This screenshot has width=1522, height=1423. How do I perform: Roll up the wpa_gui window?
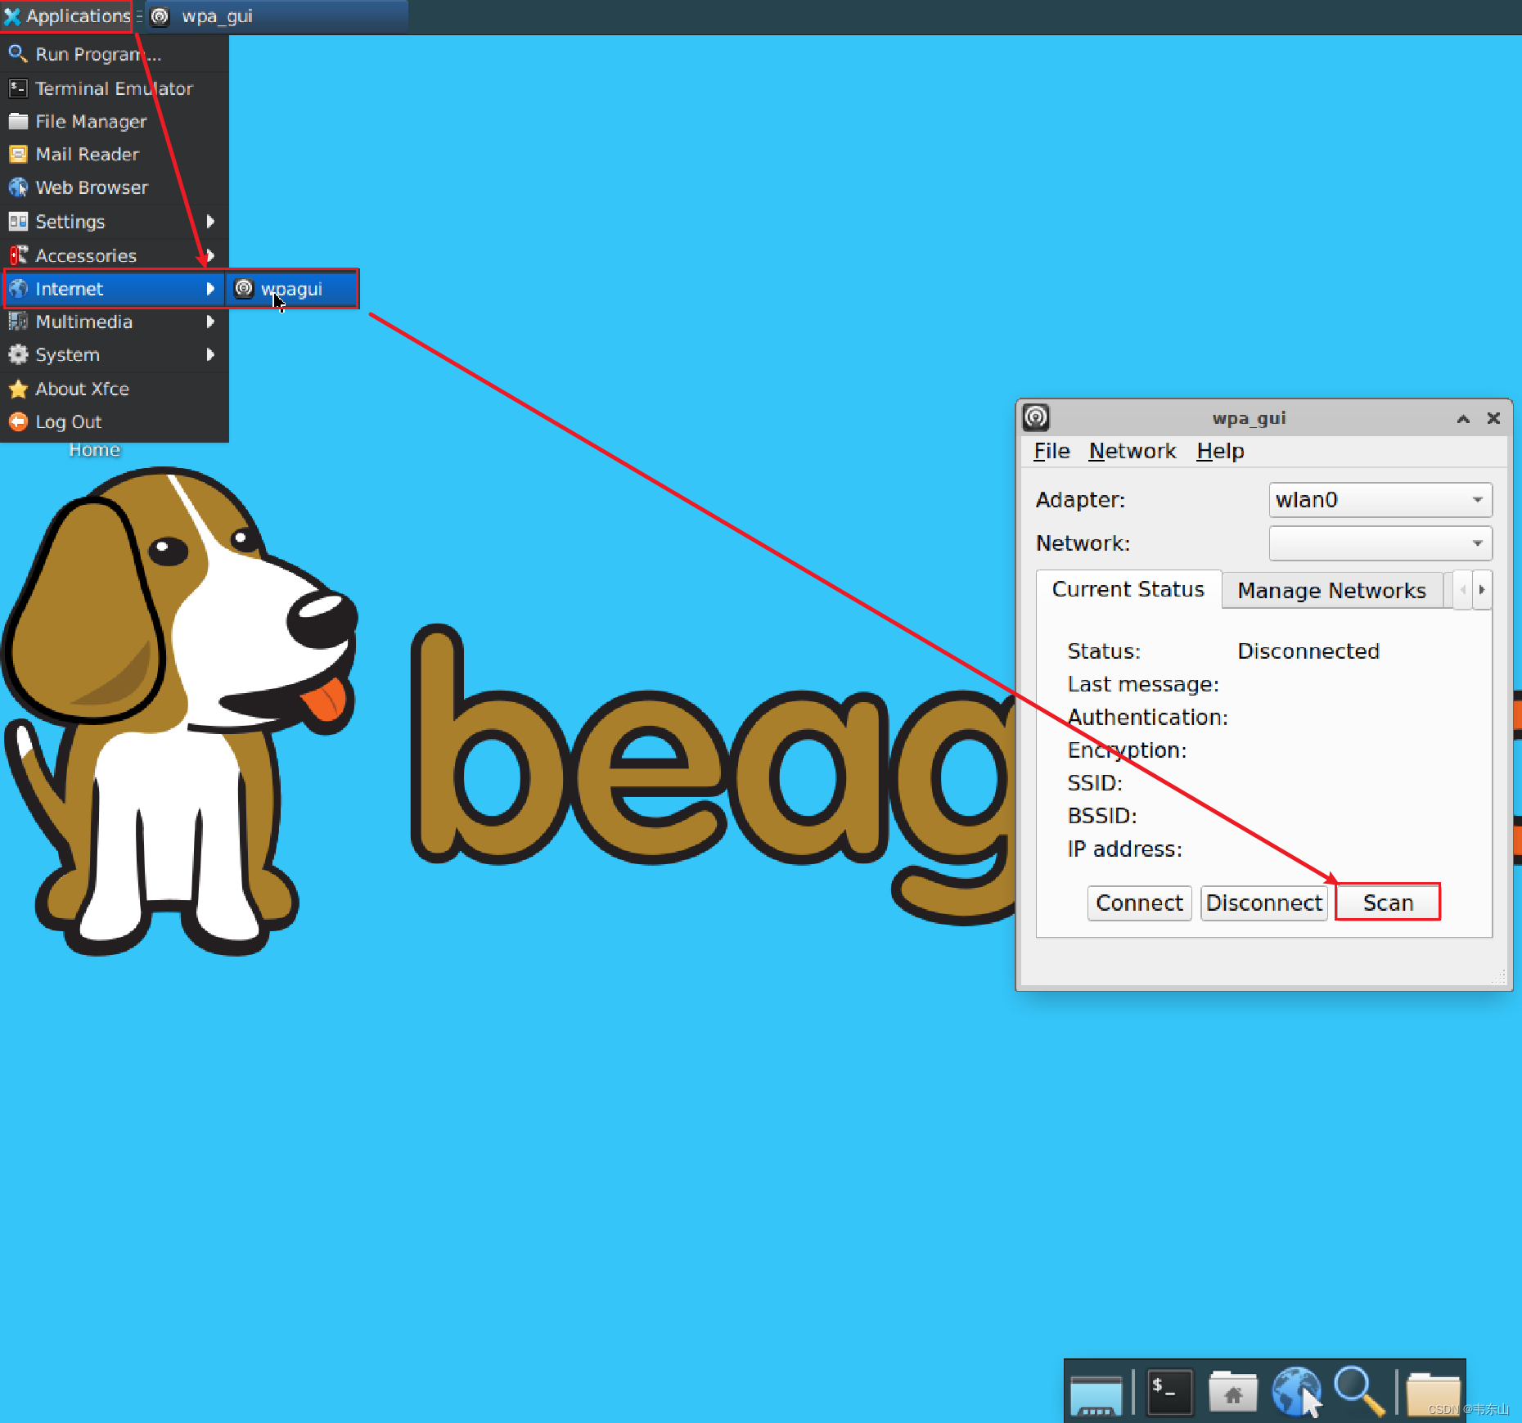point(1463,419)
